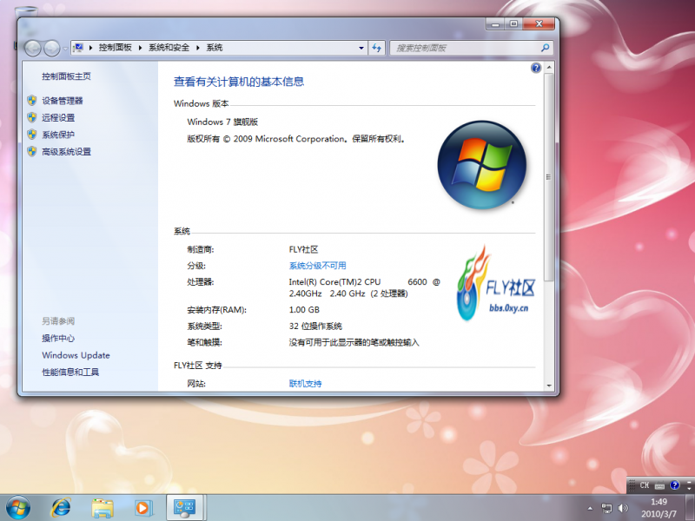Screen dimensions: 695x521
Task: Minimize the System window
Action: [495, 23]
